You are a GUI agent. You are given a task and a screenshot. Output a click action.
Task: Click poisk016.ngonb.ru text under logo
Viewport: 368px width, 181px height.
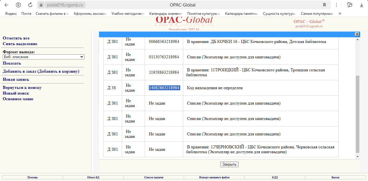309,26
